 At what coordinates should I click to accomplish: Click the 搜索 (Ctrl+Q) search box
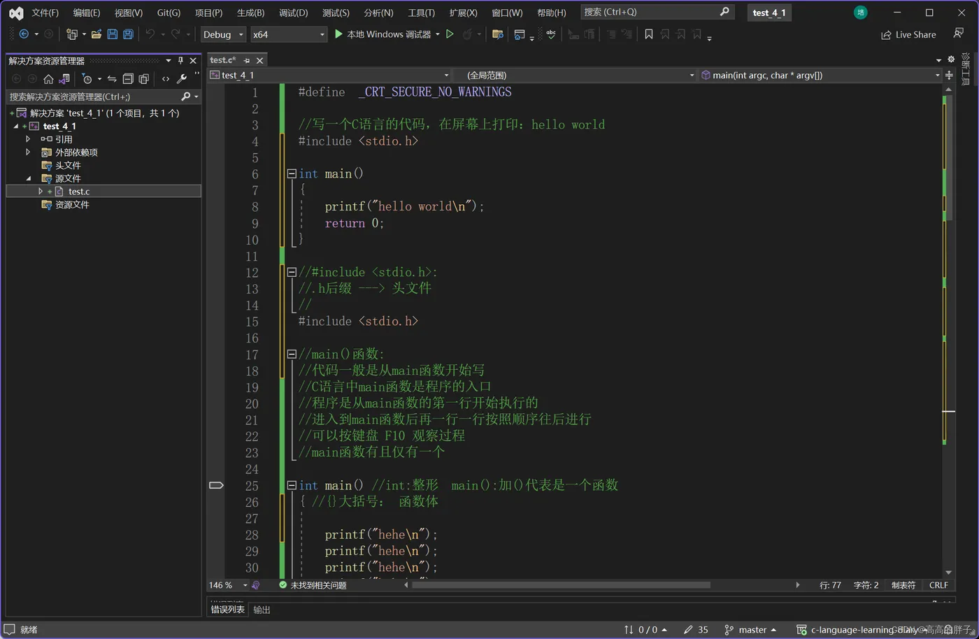click(656, 12)
